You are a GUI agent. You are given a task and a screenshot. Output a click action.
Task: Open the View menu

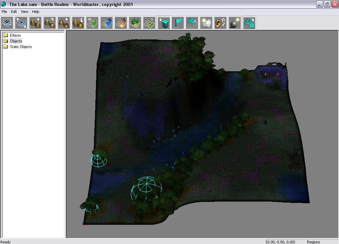point(24,12)
